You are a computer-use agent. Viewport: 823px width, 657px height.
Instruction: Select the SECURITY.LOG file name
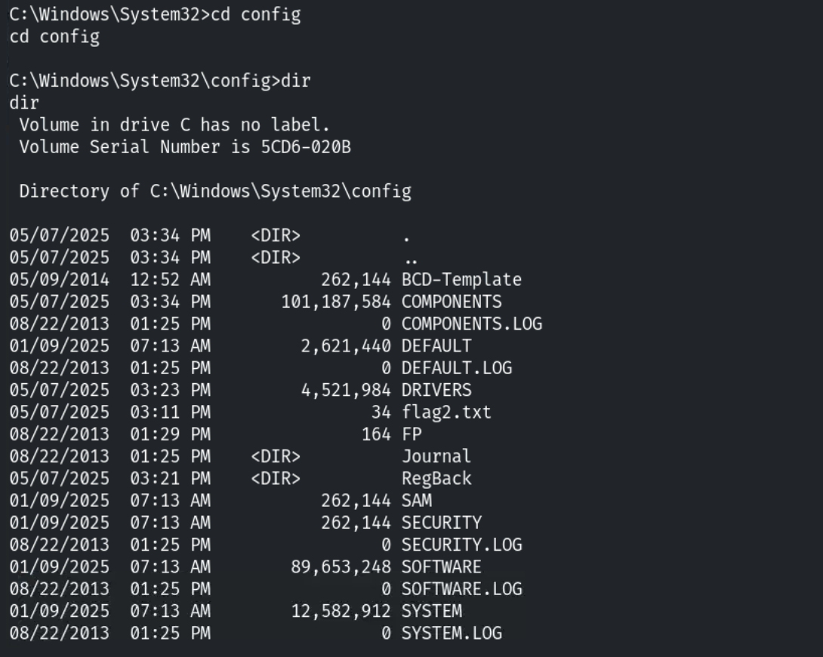pyautogui.click(x=461, y=545)
